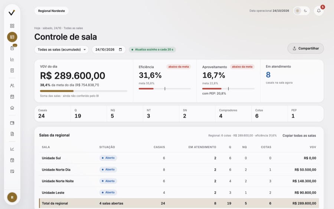This screenshot has height=209, width=334.
Task: Open the line trend chart sidebar icon
Action: click(x=12, y=149)
